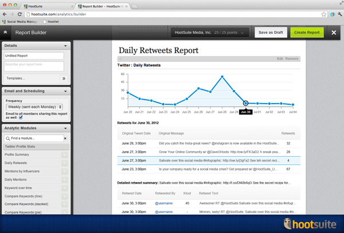The height and width of the screenshot is (233, 344).
Task: Close the Report Builder with X
Action: [x=334, y=33]
